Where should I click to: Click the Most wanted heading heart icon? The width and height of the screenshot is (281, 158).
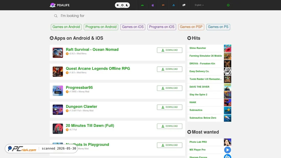189,132
